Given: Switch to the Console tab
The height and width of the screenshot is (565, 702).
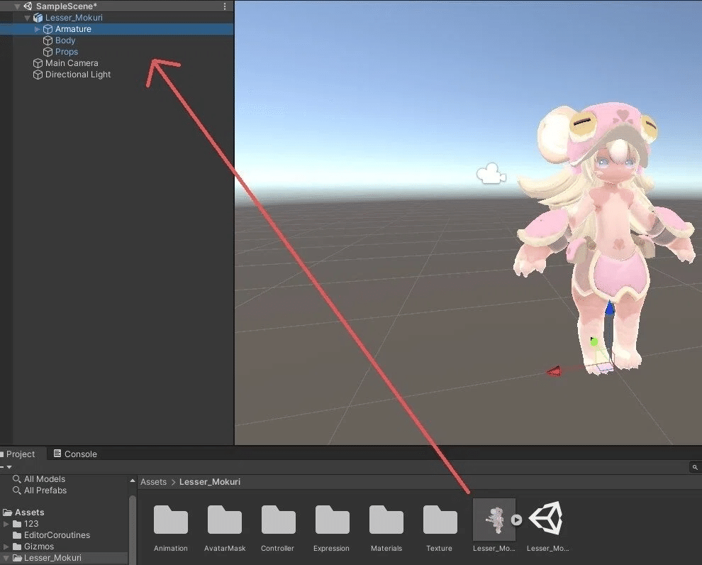Looking at the screenshot, I should click(x=75, y=454).
